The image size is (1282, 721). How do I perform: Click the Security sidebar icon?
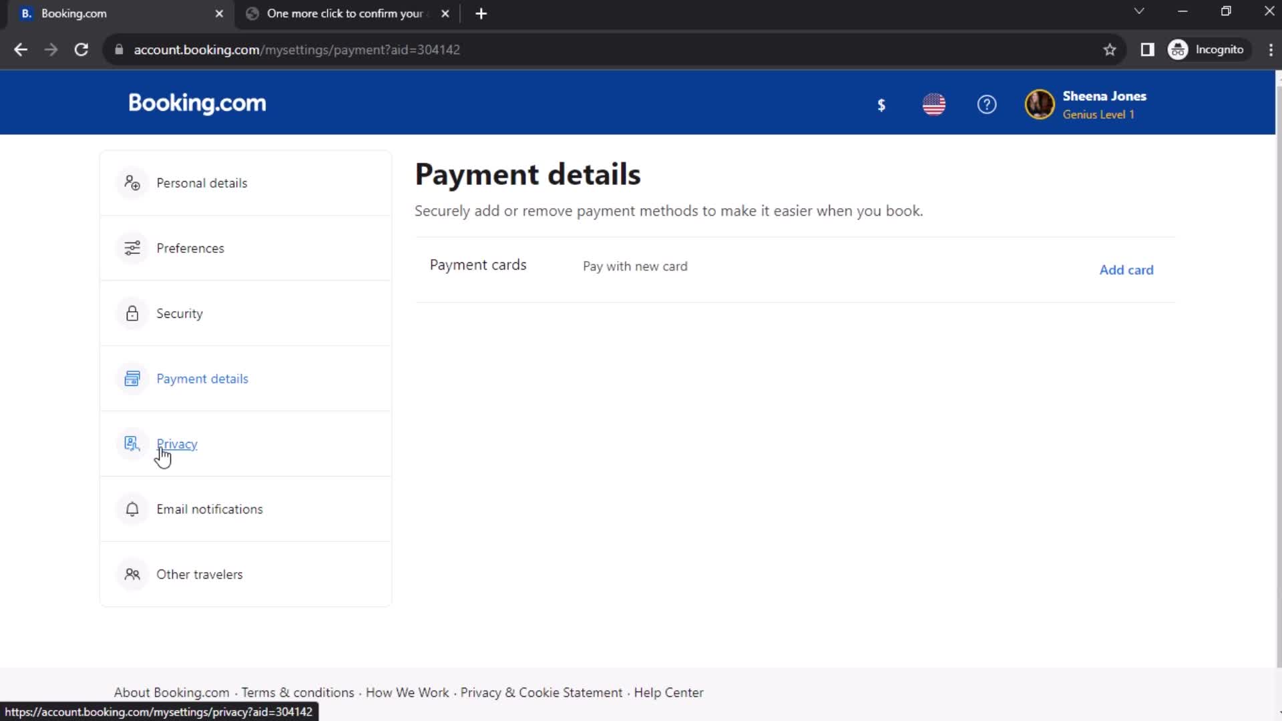pyautogui.click(x=131, y=312)
